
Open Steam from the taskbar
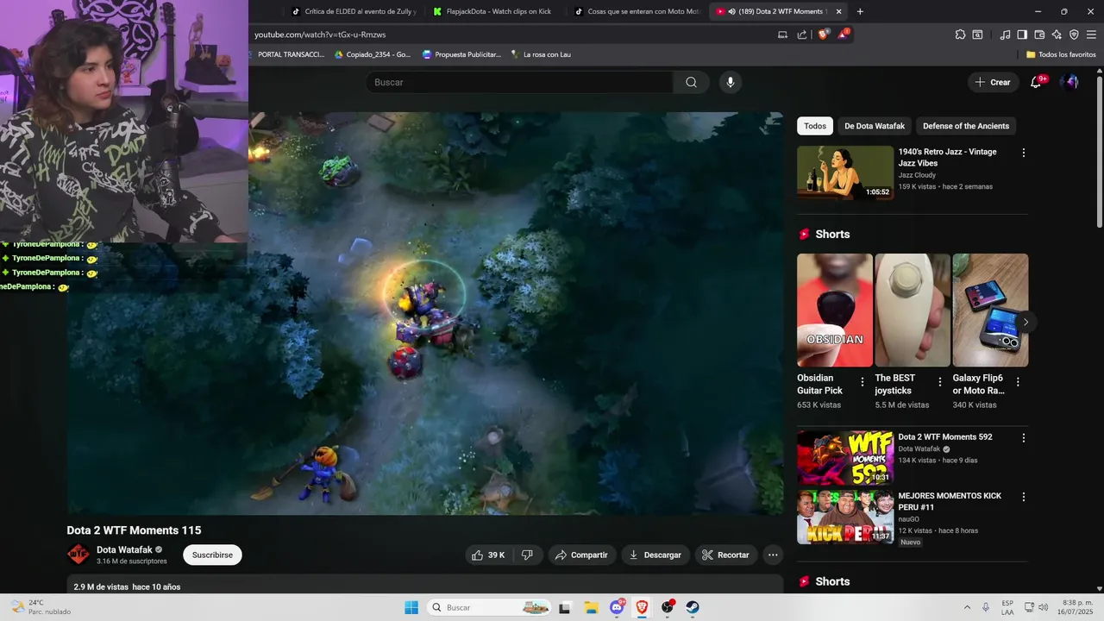pyautogui.click(x=693, y=607)
